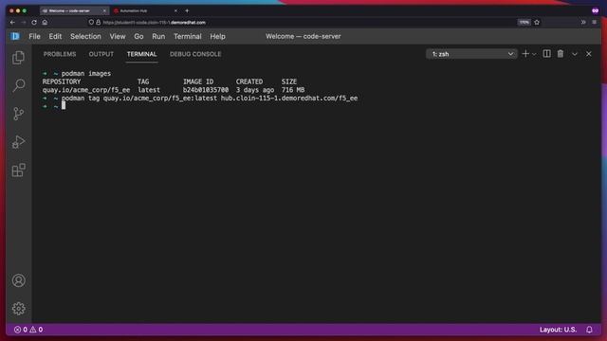The height and width of the screenshot is (341, 607).
Task: Open the Extensions view
Action: pyautogui.click(x=18, y=170)
